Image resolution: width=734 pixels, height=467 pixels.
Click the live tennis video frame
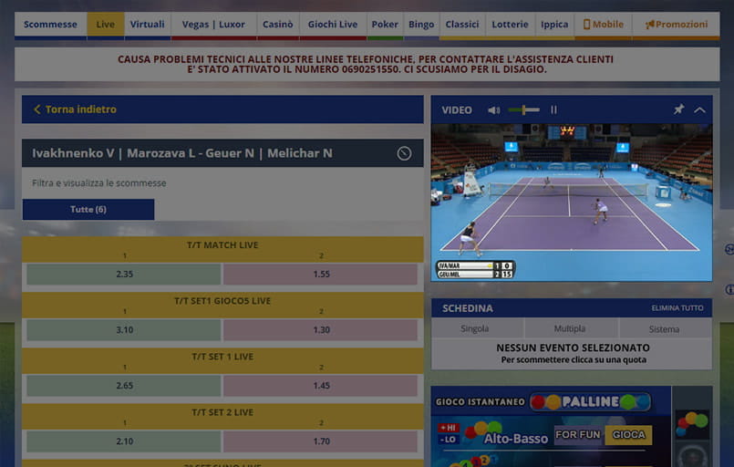[x=571, y=202]
